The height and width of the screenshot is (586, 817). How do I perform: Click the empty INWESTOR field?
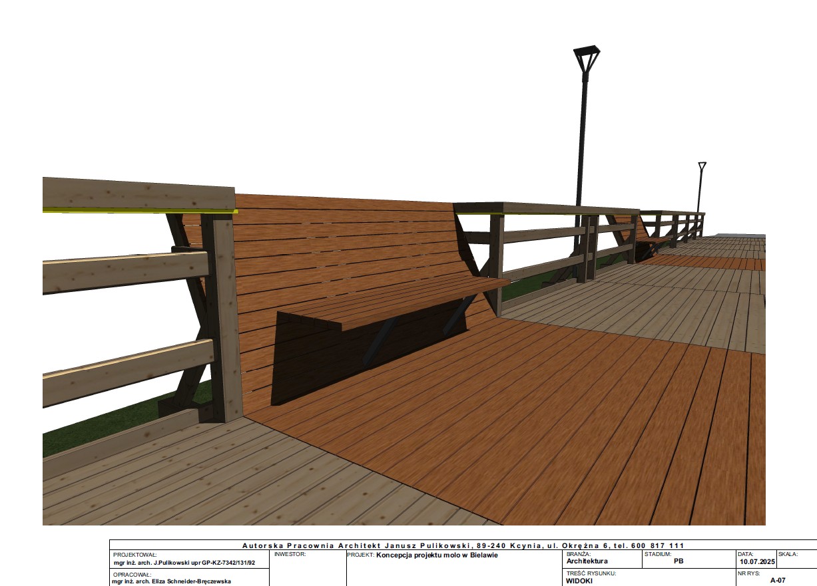click(308, 569)
